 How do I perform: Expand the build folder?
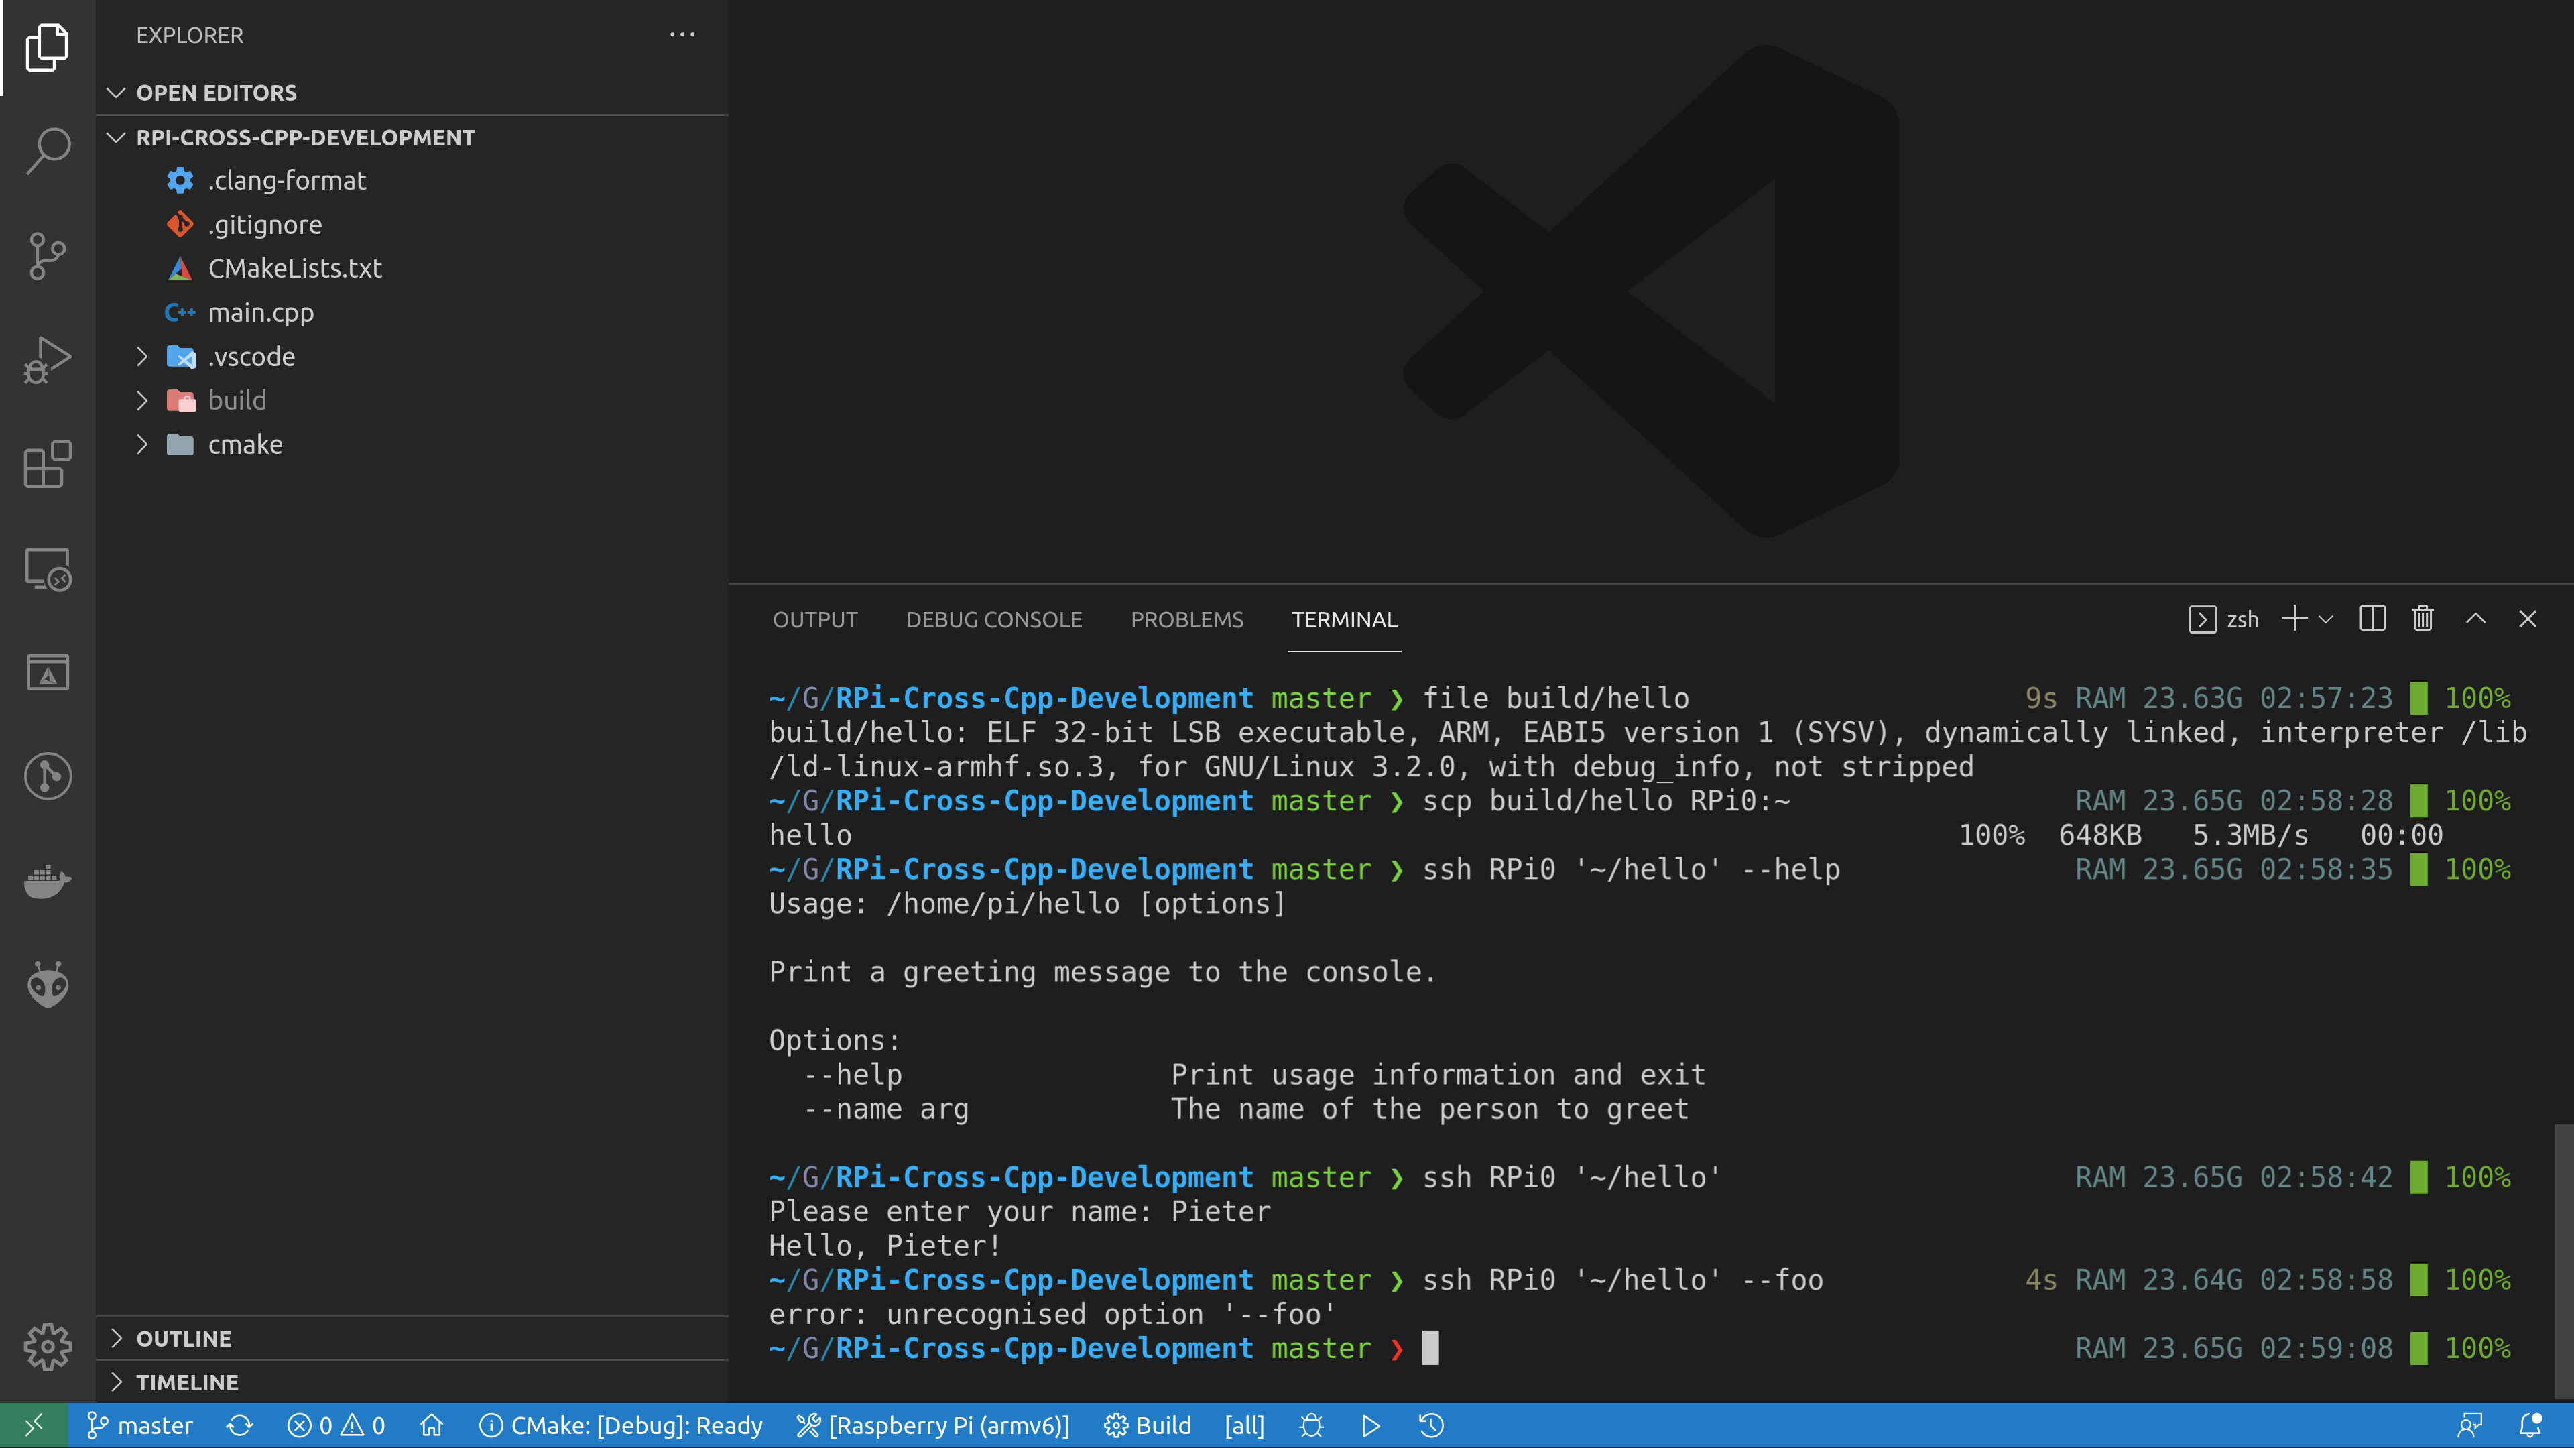pyautogui.click(x=412, y=401)
